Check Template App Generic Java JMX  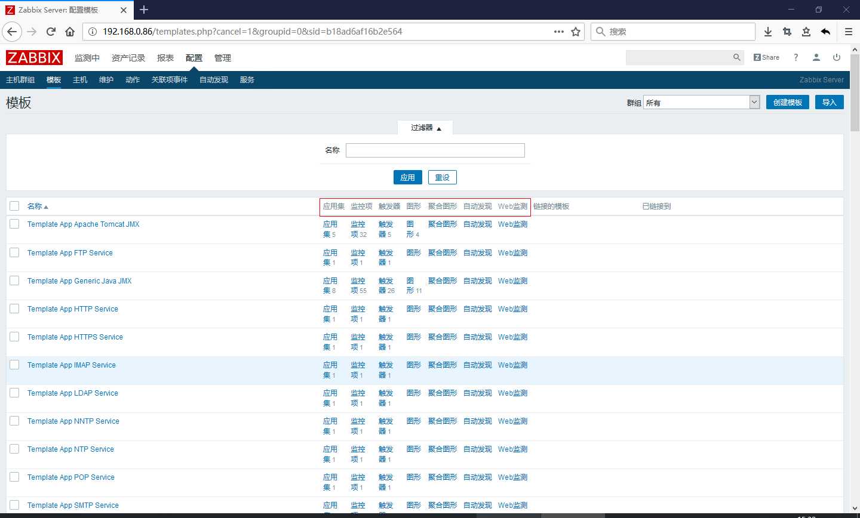[x=14, y=280]
